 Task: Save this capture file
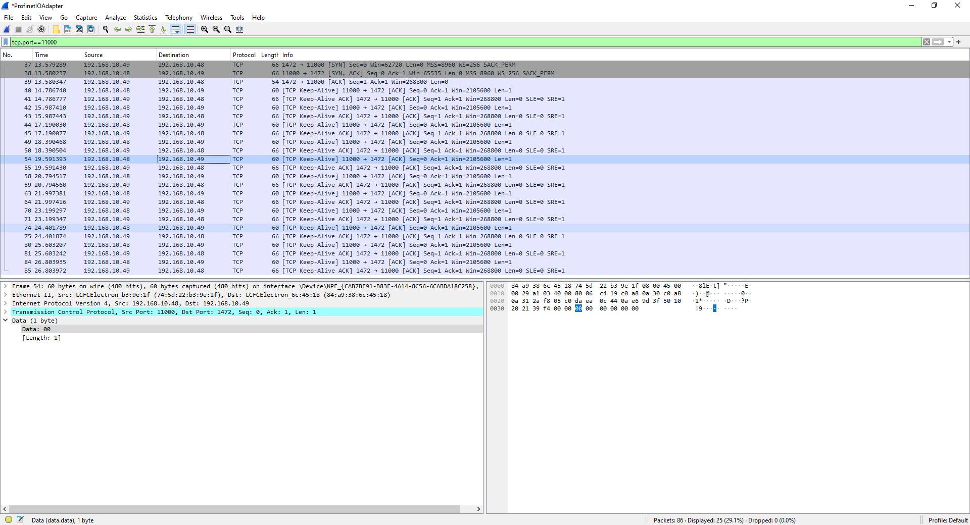pos(68,29)
